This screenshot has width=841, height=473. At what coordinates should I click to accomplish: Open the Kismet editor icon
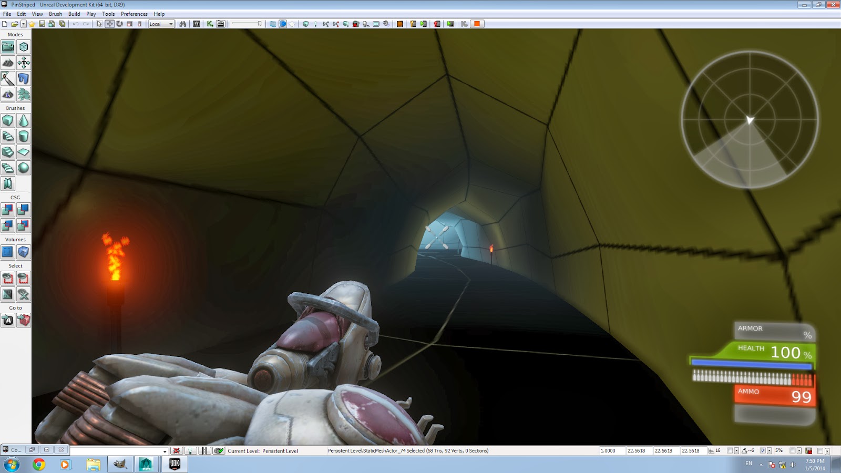point(210,24)
